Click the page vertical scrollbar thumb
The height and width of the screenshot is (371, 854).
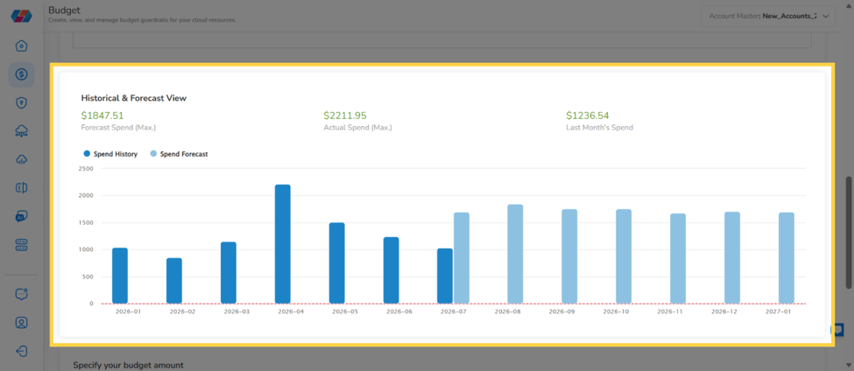click(849, 233)
